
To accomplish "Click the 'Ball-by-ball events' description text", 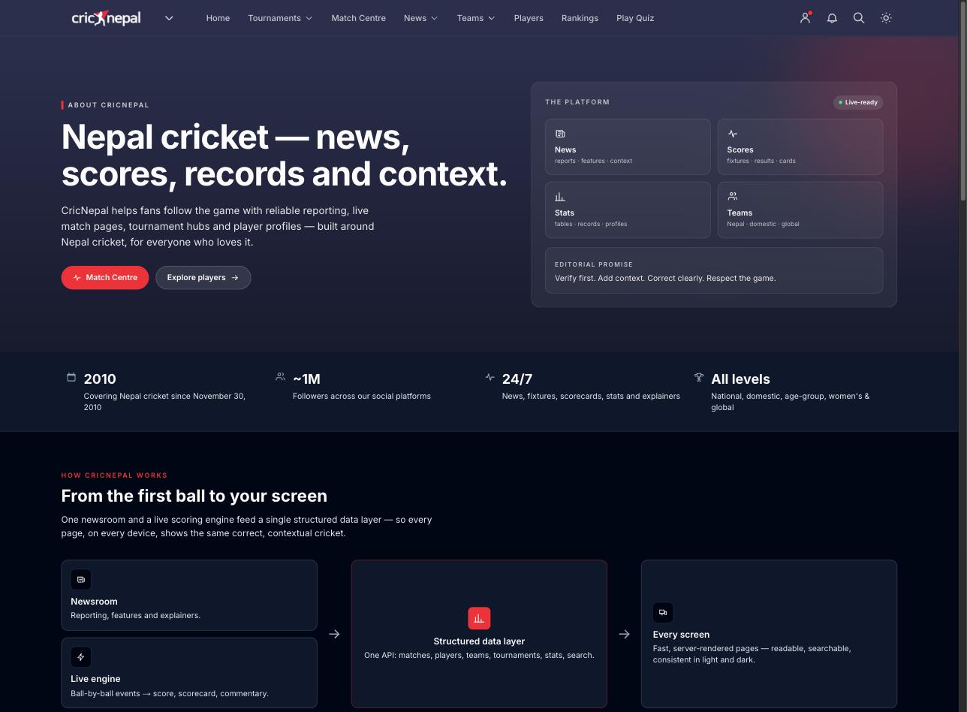I will pyautogui.click(x=170, y=693).
